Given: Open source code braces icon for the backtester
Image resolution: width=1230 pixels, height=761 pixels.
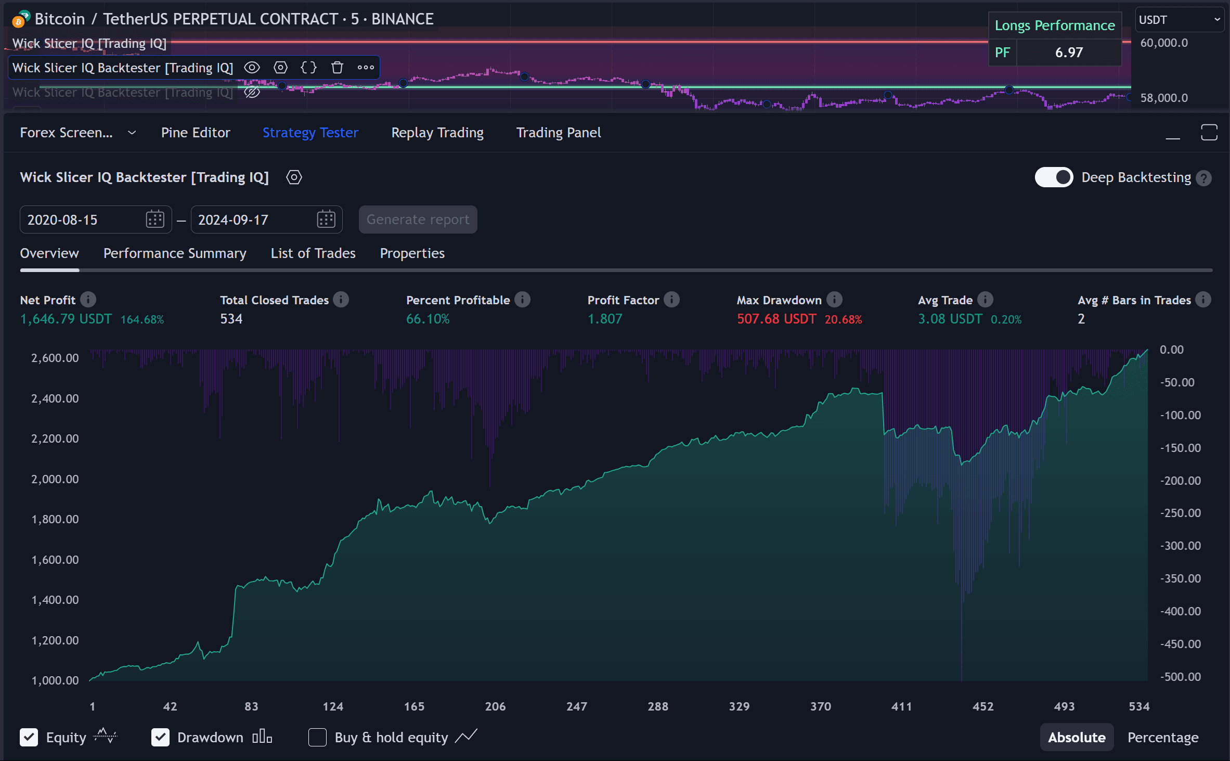Looking at the screenshot, I should 309,68.
